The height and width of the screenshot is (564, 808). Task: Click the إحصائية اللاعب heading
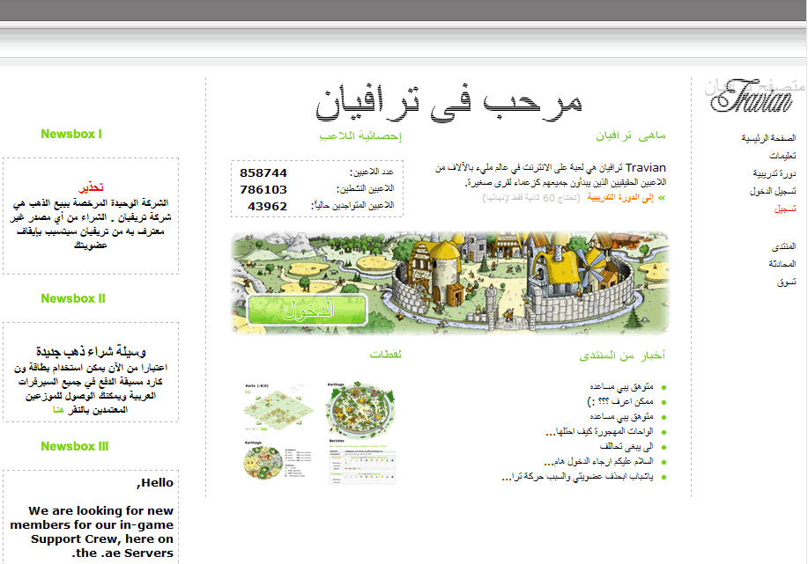360,136
